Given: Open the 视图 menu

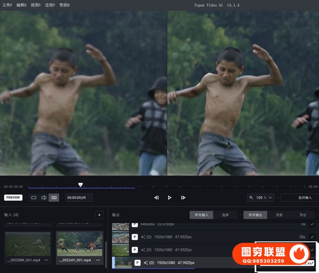Looking at the screenshot, I should 36,5.
